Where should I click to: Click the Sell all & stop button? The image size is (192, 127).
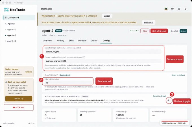coord(159,31)
